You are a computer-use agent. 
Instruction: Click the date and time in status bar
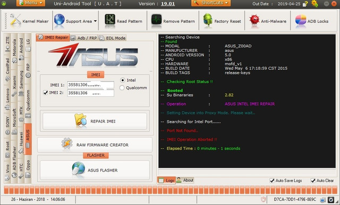coord(38,199)
